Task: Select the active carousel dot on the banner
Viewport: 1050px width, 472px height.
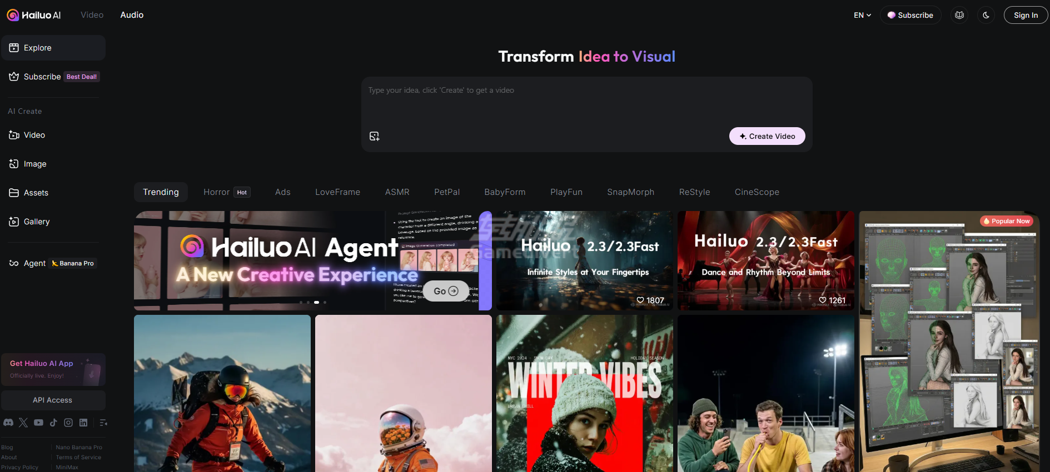Action: click(316, 302)
